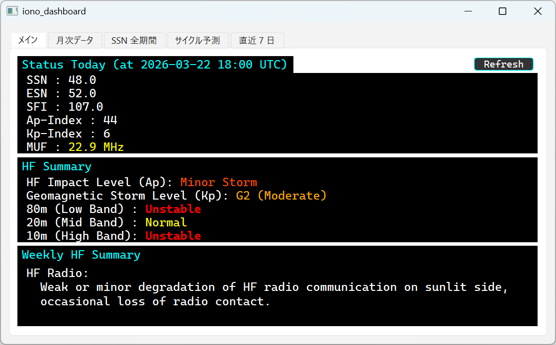The width and height of the screenshot is (556, 345).
Task: Close the iono_dashboard window
Action: pyautogui.click(x=538, y=11)
